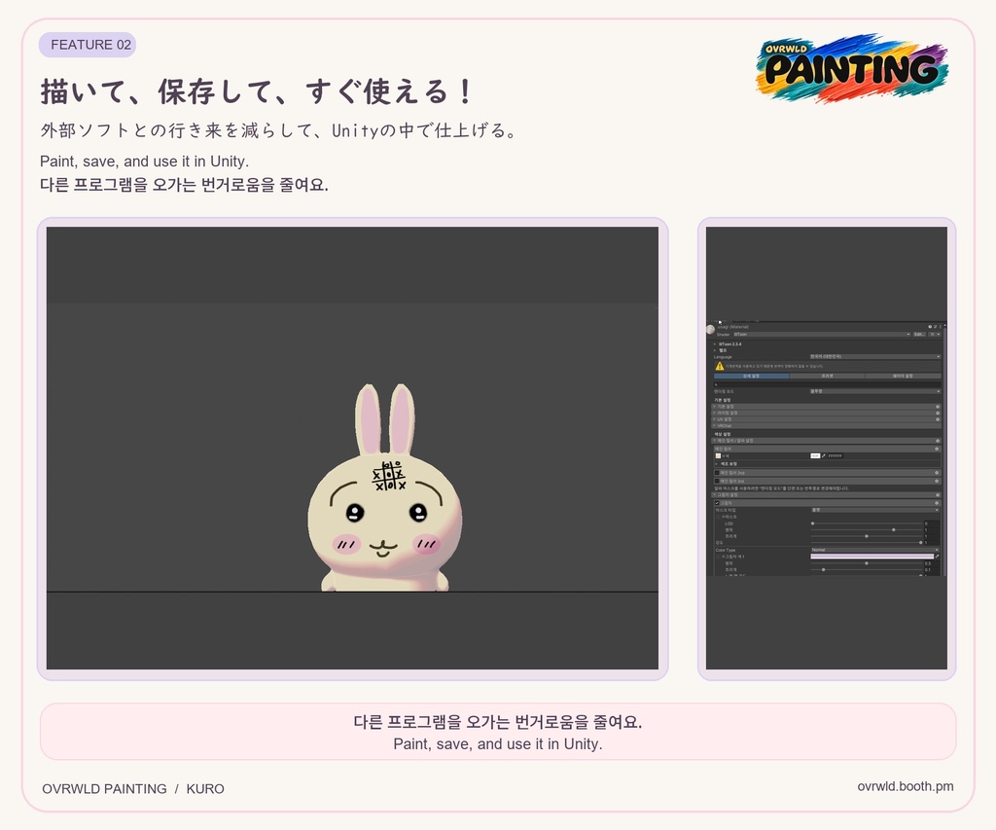
Task: Open the small dropdown right of Edit button
Action: coord(935,335)
